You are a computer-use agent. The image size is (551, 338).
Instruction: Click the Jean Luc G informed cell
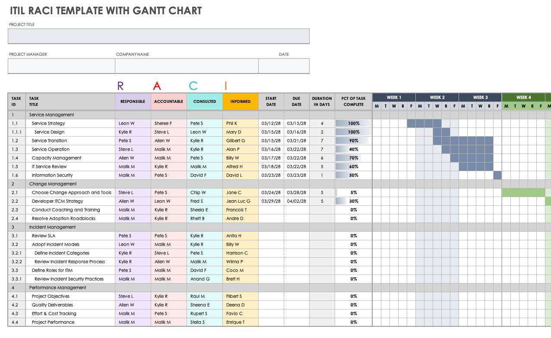[240, 201]
